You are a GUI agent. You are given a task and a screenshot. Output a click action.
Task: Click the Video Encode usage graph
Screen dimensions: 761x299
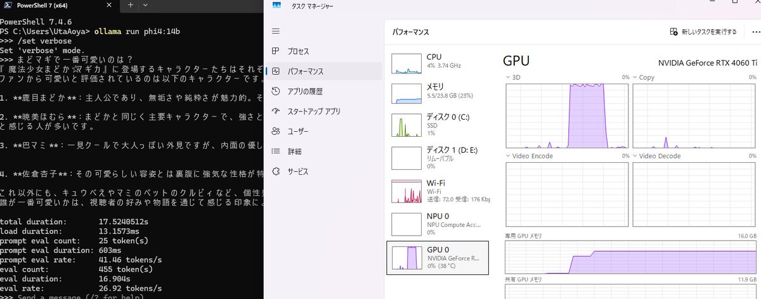[568, 195]
